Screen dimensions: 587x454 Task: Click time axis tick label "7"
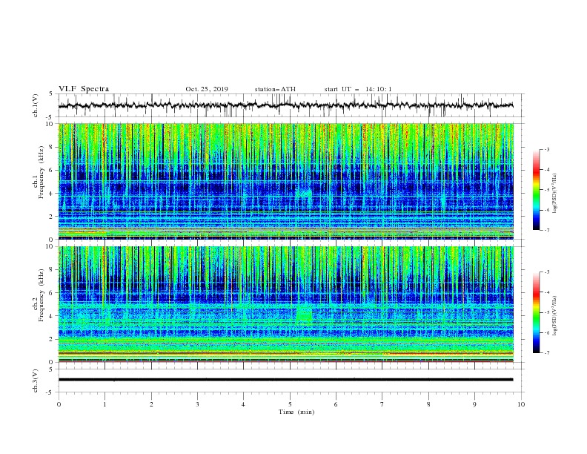[382, 404]
